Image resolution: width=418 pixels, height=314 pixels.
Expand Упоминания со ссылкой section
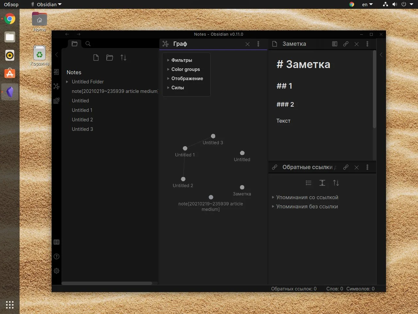click(307, 197)
